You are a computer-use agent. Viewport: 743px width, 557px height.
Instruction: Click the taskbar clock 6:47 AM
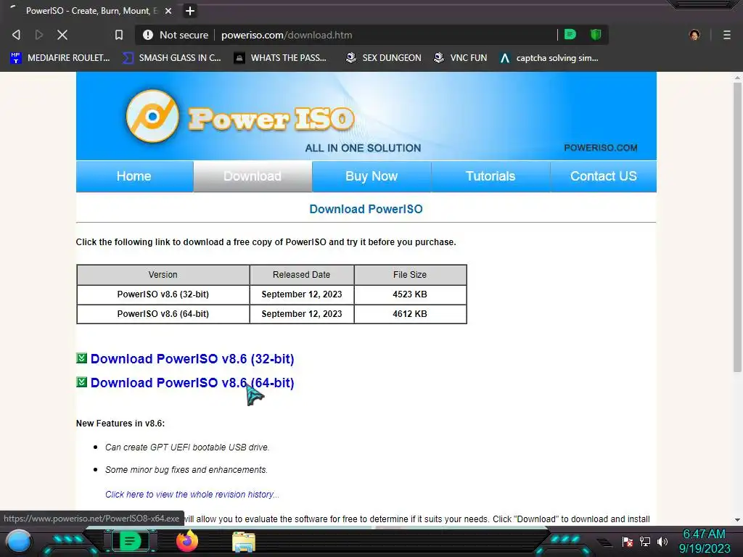point(704,535)
